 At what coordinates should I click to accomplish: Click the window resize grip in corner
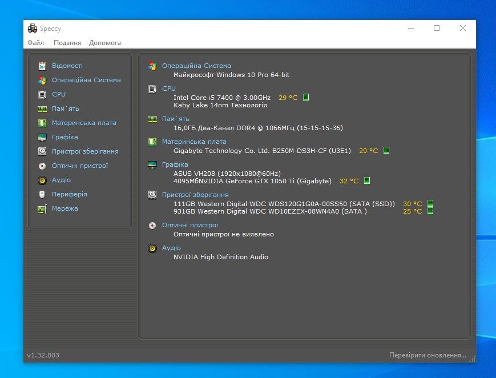pyautogui.click(x=473, y=359)
